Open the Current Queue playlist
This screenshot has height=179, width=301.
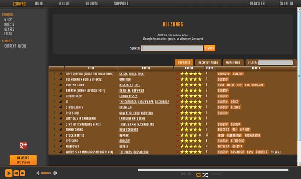(x=15, y=46)
